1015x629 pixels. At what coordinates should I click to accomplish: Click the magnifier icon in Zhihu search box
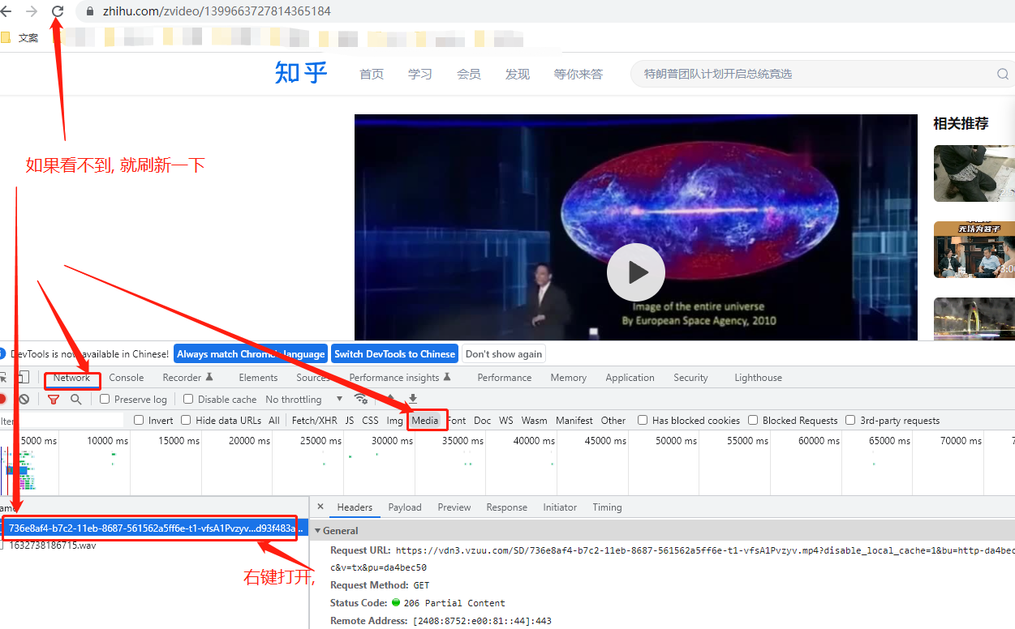pos(1003,74)
